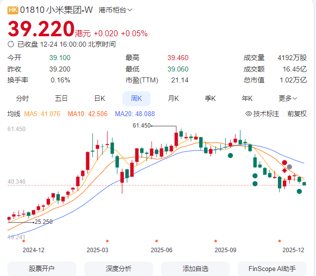Switch to the 五日 chart tab
Image resolution: width=316 pixels, height=276 pixels.
tap(61, 98)
